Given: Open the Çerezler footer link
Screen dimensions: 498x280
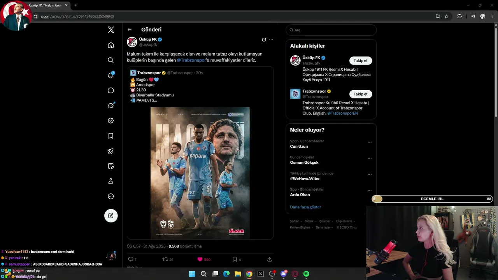Looking at the screenshot, I should pyautogui.click(x=325, y=221).
